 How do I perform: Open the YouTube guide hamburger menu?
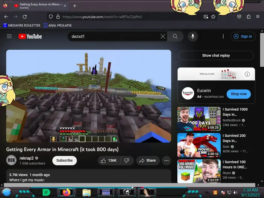pyautogui.click(x=9, y=36)
